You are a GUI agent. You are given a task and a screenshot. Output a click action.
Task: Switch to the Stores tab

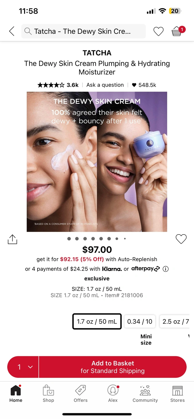pos(177,393)
